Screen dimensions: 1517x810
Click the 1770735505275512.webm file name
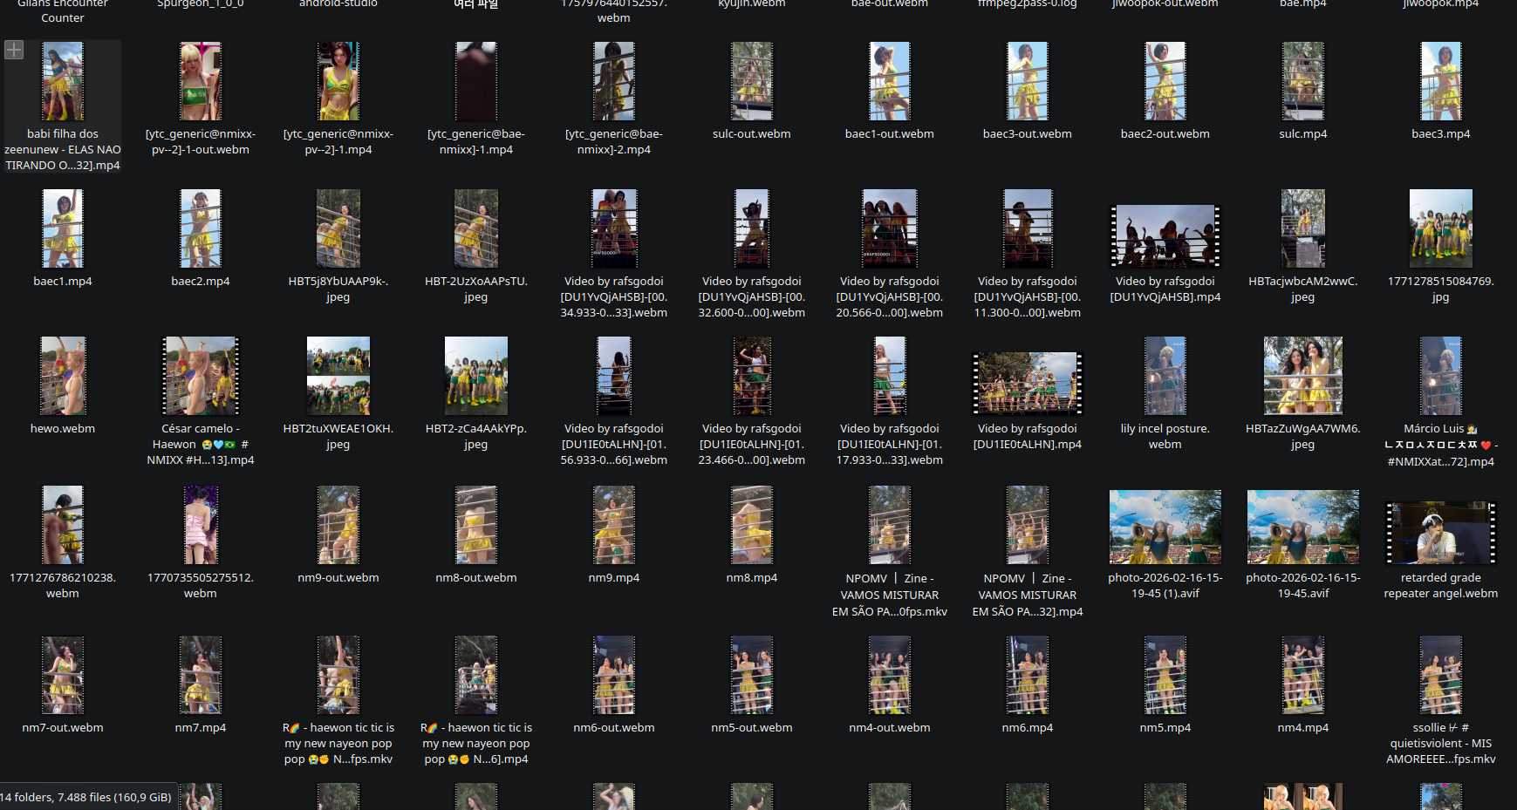pos(201,586)
